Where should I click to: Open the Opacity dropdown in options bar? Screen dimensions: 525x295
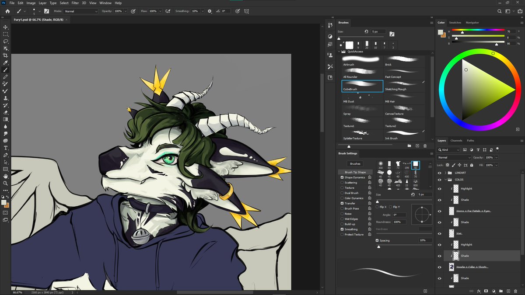pyautogui.click(x=126, y=11)
